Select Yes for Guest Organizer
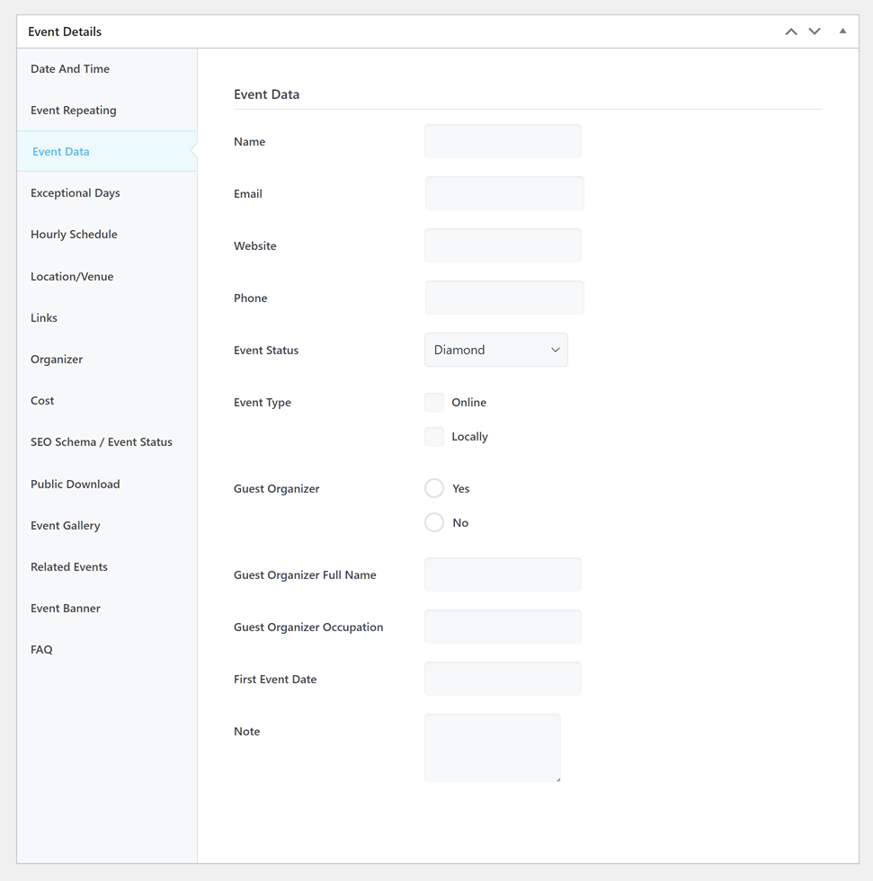 (434, 489)
